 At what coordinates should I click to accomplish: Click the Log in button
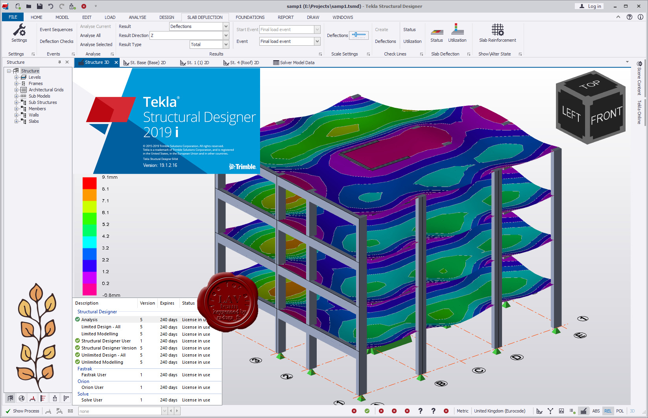click(x=589, y=6)
